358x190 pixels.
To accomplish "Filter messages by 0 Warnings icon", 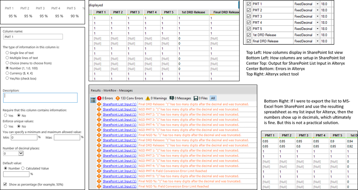I will 148,98.
